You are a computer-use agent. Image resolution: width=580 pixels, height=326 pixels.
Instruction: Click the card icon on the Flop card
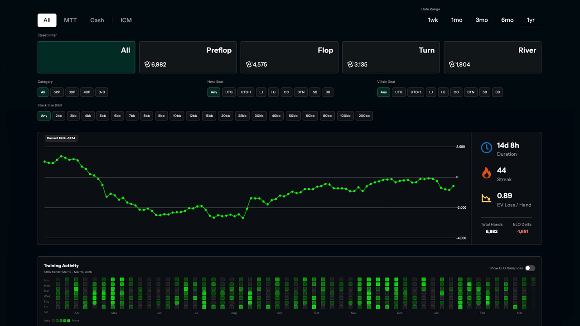click(249, 64)
